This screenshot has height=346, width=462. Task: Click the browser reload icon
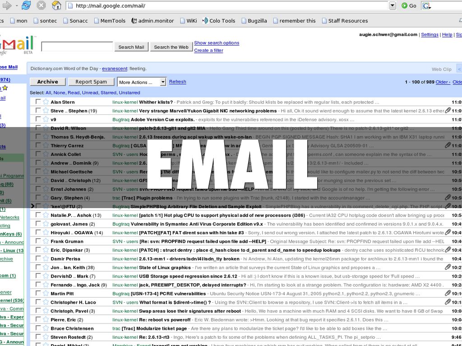pyautogui.click(x=26, y=5)
